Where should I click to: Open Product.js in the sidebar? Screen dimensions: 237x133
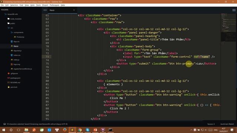20,37
